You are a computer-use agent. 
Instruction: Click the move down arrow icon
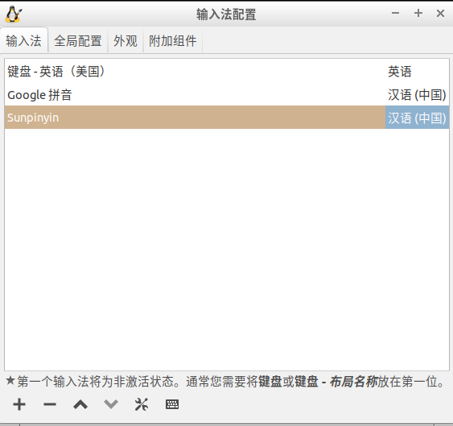111,404
